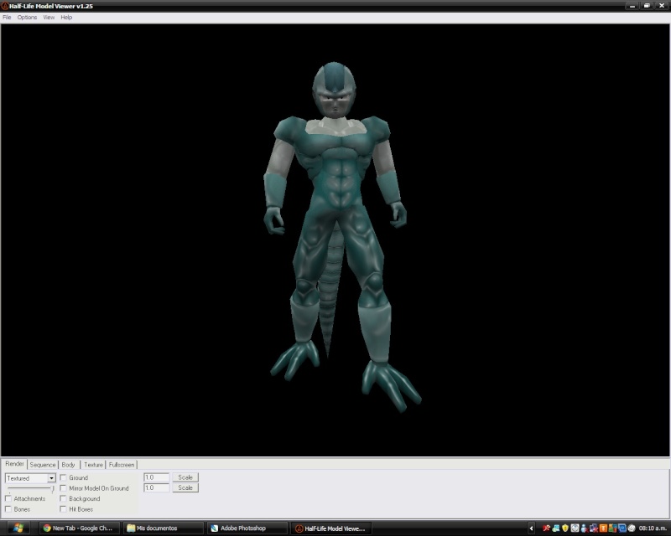The image size is (671, 536).
Task: Toggle Mirror Model On Ground checkbox
Action: point(64,488)
